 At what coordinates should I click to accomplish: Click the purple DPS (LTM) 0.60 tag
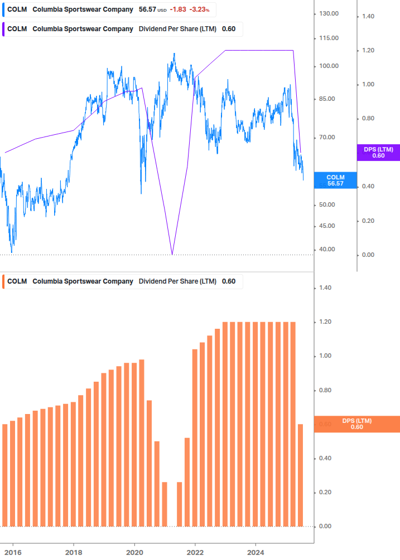tap(378, 153)
